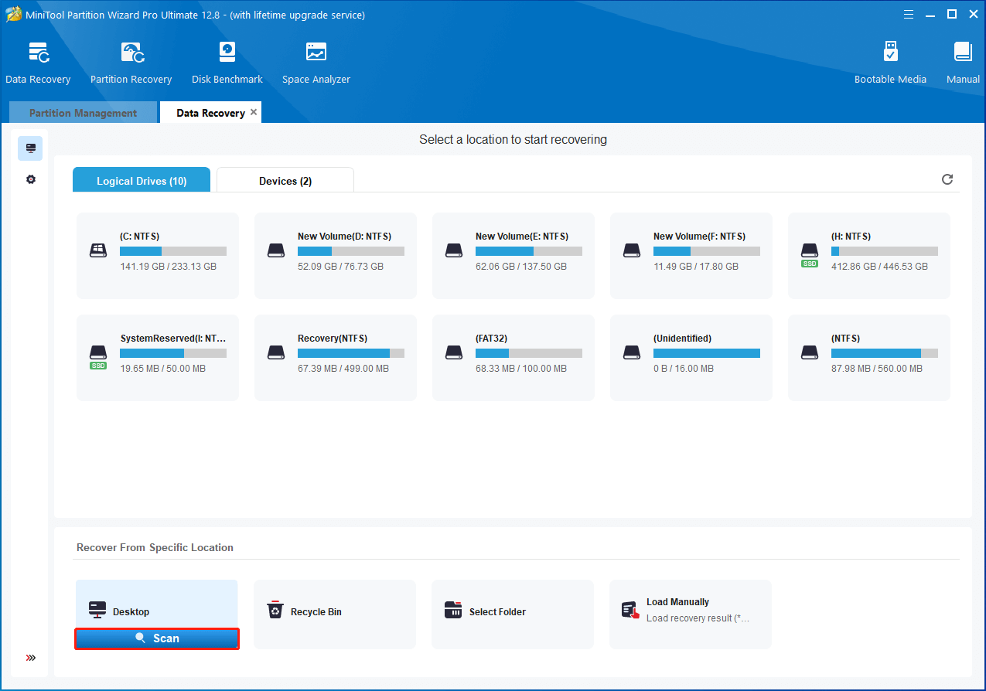The height and width of the screenshot is (691, 986).
Task: Expand the sidebar with the red double-arrow
Action: pyautogui.click(x=30, y=658)
